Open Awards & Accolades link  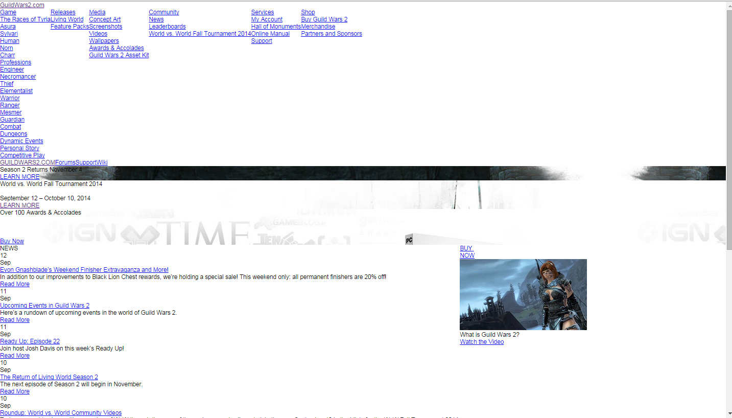tap(116, 48)
